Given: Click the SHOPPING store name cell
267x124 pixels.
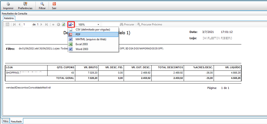Looking at the screenshot, I should (x=26, y=73).
